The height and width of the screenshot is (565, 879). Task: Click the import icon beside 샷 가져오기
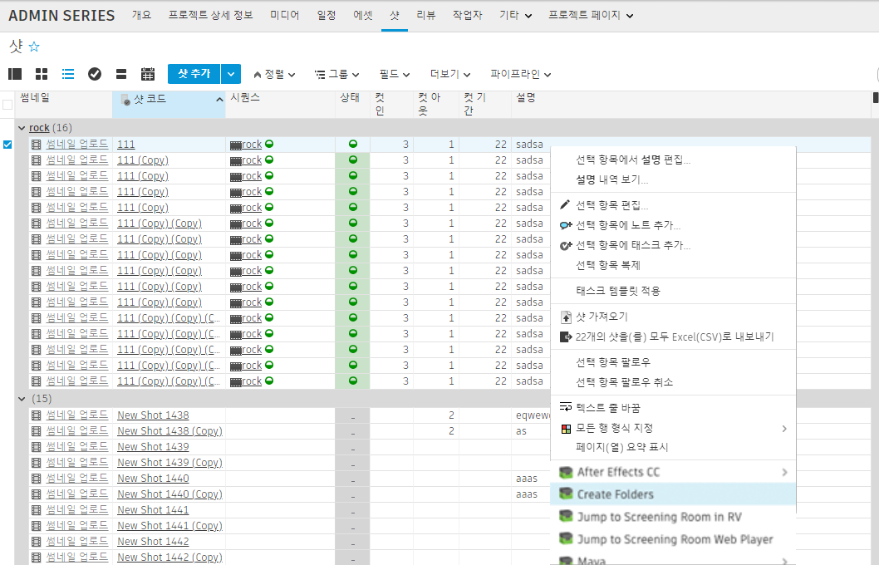[566, 317]
